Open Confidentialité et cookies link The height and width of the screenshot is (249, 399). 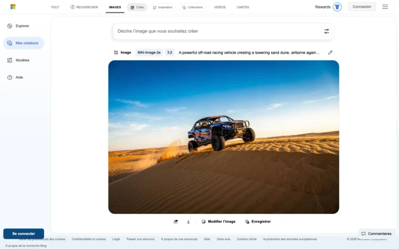(x=88, y=239)
